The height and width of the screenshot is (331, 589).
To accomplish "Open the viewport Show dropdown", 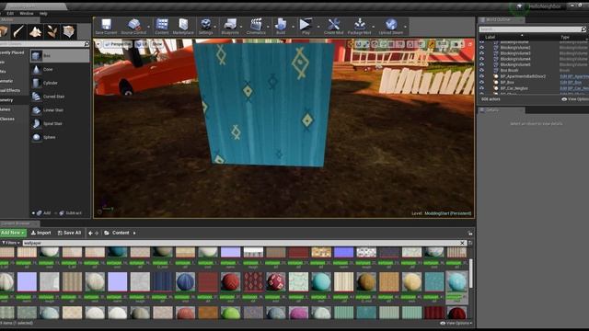I will tap(157, 44).
